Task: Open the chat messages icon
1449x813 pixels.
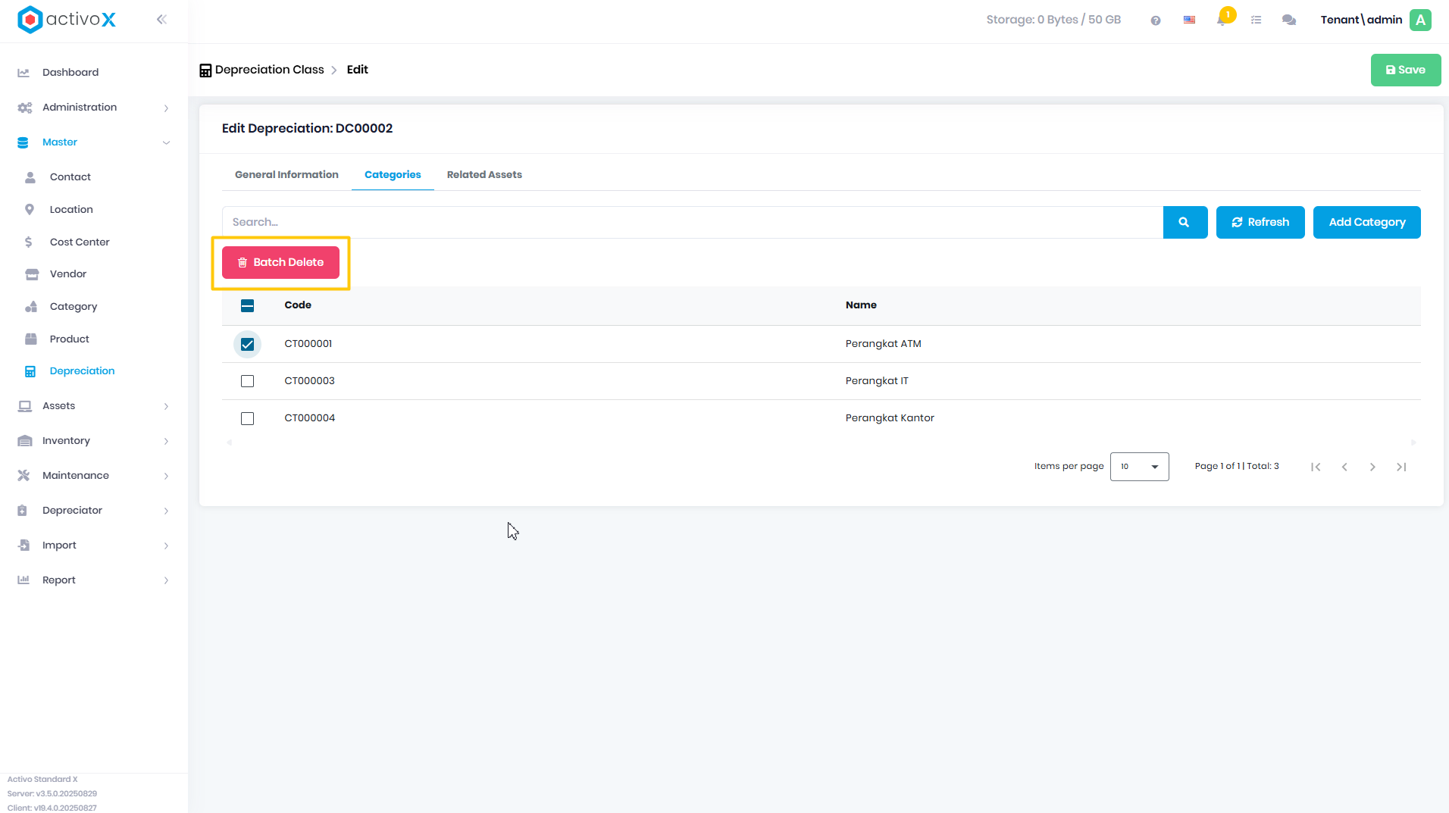Action: tap(1289, 20)
